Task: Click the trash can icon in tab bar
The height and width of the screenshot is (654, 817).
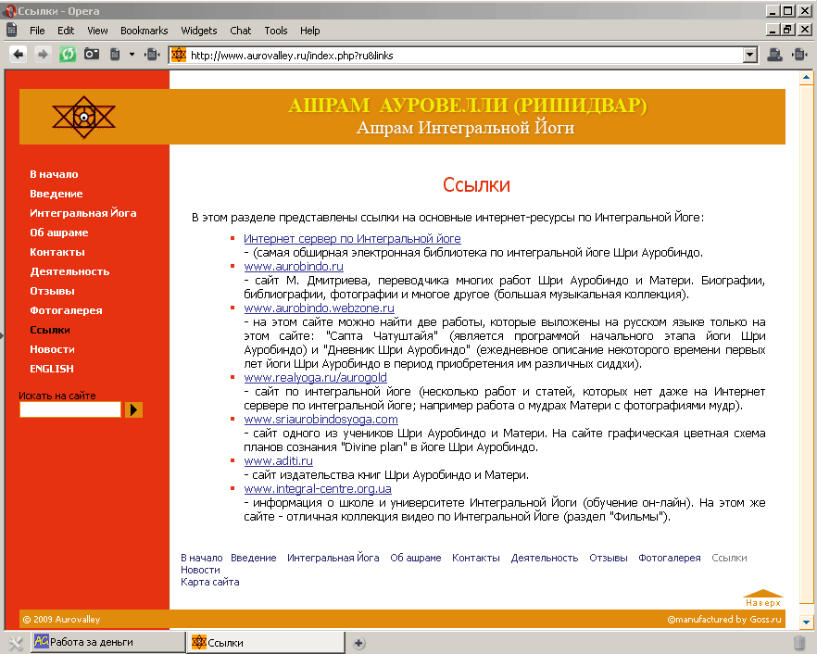Action: [x=799, y=642]
